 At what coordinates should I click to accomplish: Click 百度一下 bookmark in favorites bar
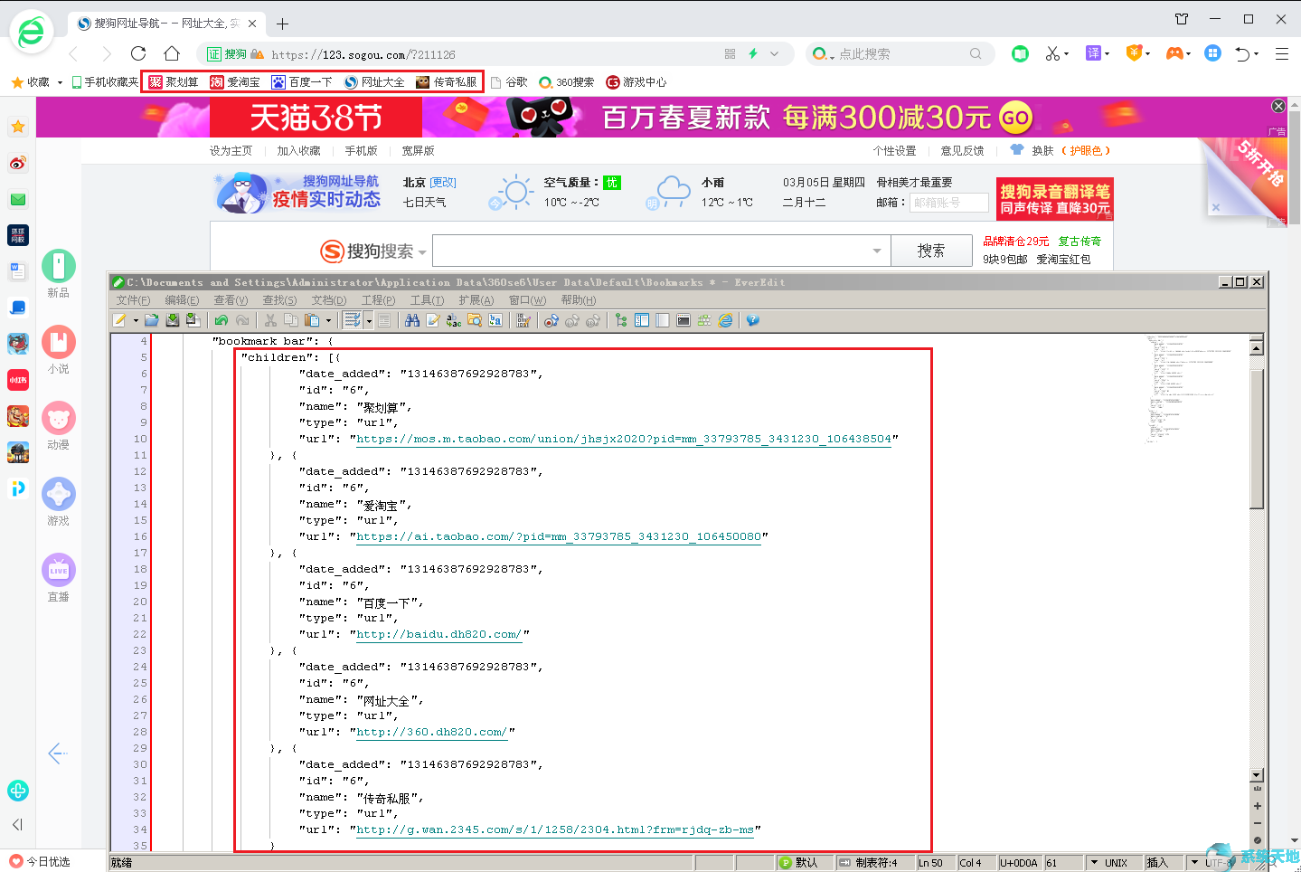[x=302, y=82]
